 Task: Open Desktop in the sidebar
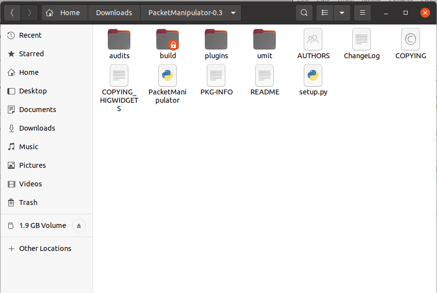pos(47,91)
